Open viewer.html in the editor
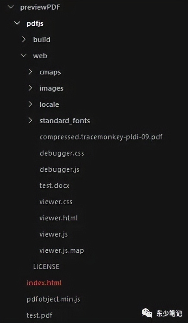Viewport: 188px width, 323px height. [x=58, y=218]
